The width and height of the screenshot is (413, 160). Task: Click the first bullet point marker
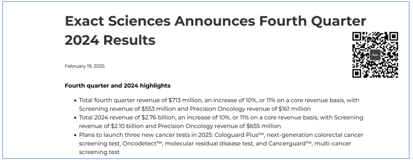point(75,100)
